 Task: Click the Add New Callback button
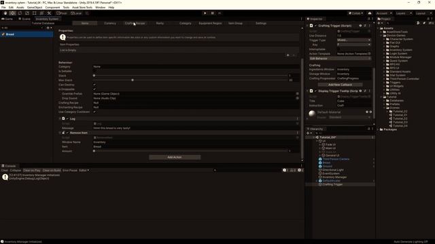(x=340, y=85)
